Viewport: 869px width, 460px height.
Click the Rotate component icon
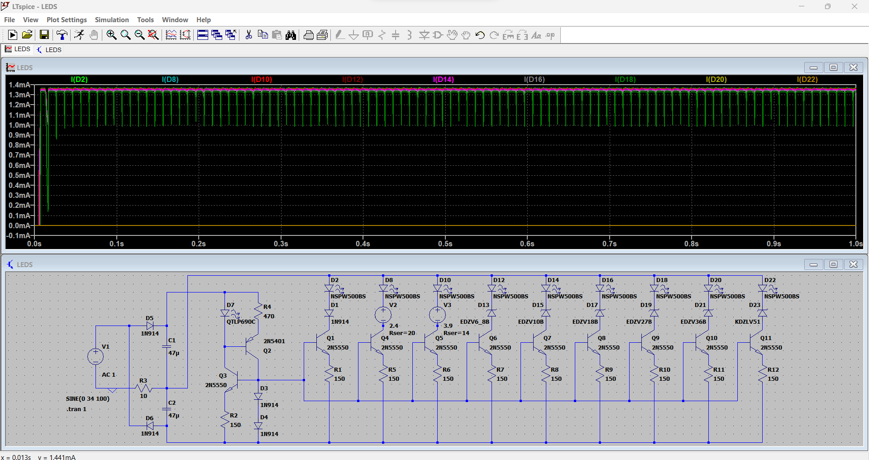(508, 35)
